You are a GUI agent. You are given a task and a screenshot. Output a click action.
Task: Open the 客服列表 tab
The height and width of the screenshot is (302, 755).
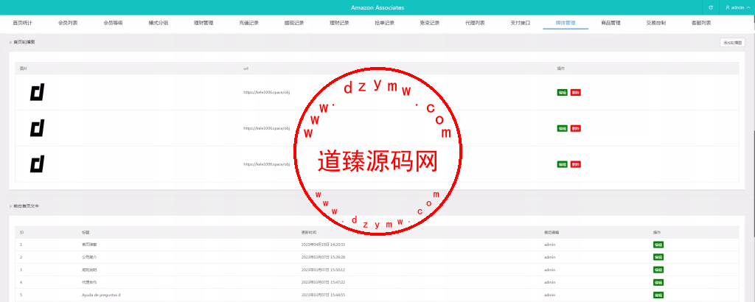pyautogui.click(x=701, y=23)
